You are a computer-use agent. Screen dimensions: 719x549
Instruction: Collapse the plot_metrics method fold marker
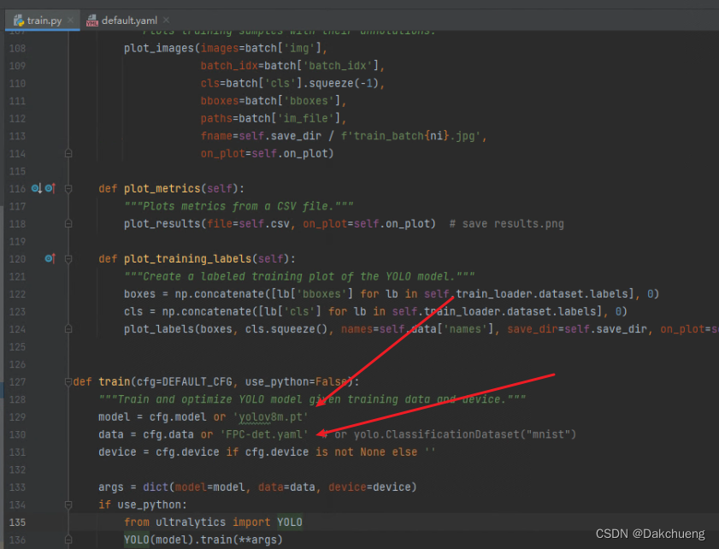point(68,188)
